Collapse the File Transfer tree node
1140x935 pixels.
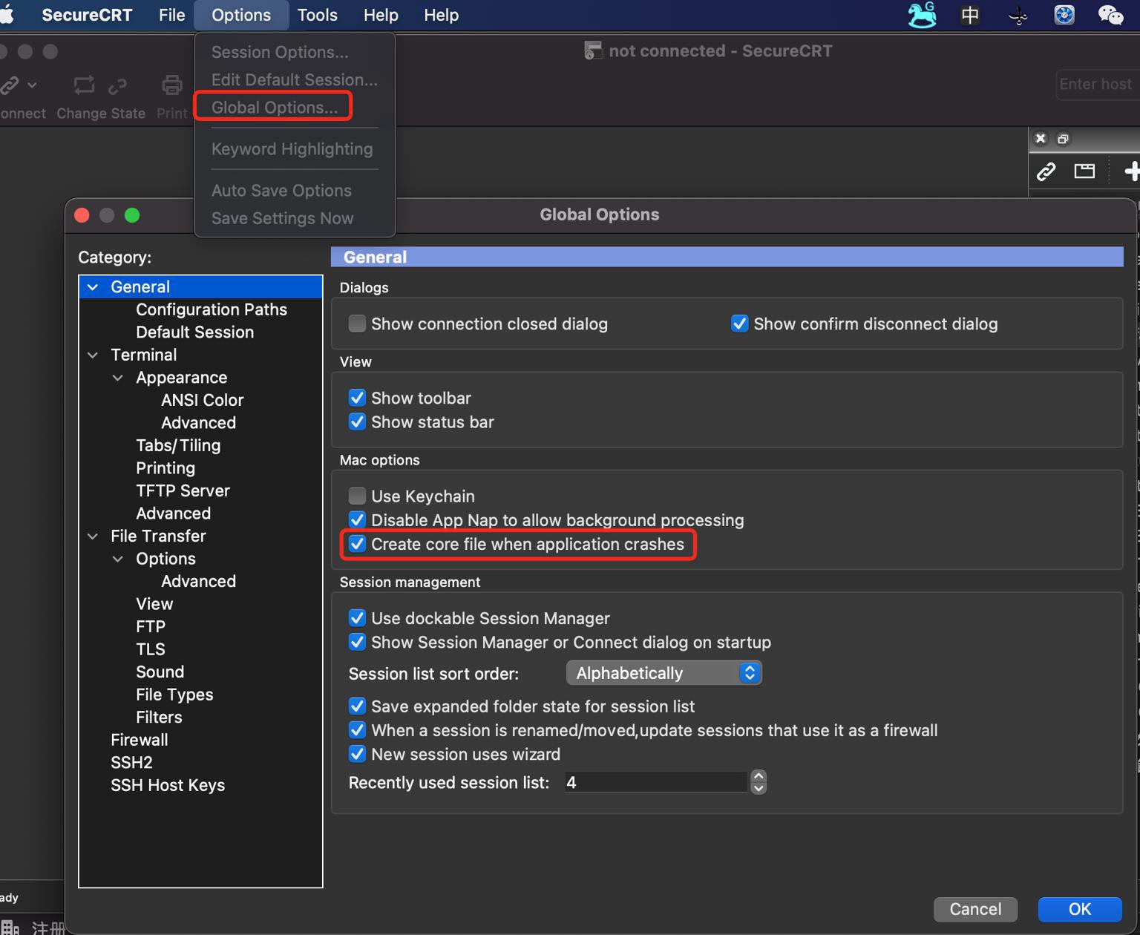(x=93, y=536)
